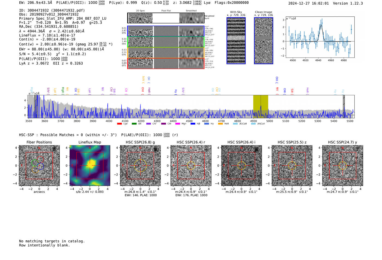Click the ID 3004471932 text line
The height and width of the screenshot is (260, 382).
tap(52, 10)
